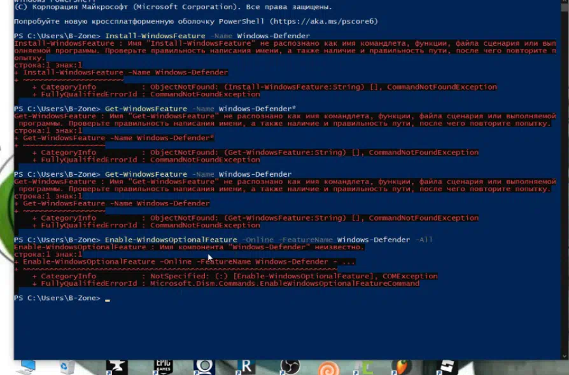Open the Recycle Bin desktop icon
Image resolution: width=569 pixels, height=375 pixels.
pos(67,367)
